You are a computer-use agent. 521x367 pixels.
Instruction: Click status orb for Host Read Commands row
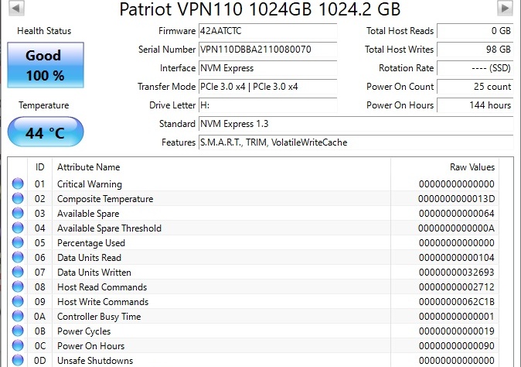(x=18, y=286)
